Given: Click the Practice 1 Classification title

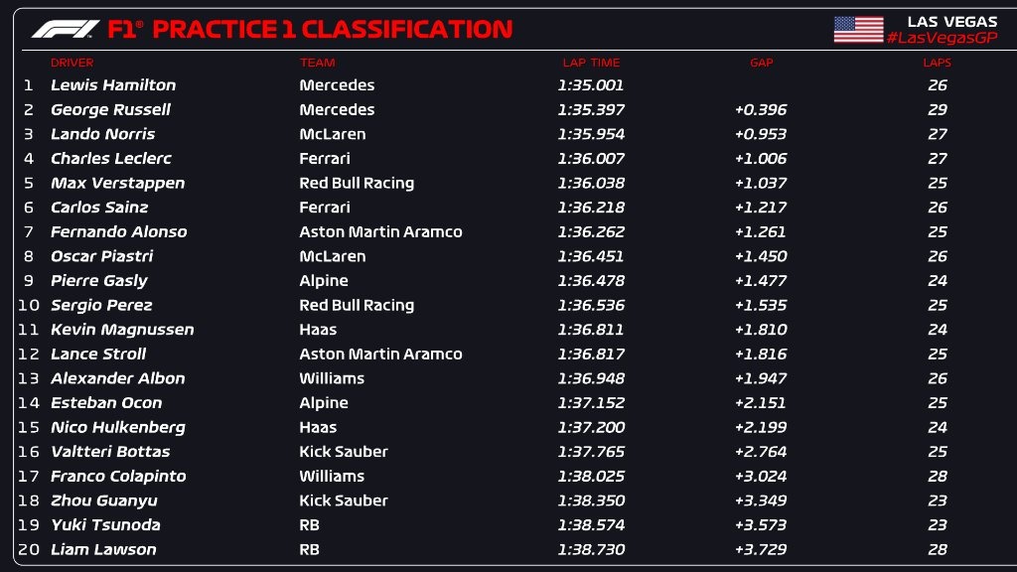Looking at the screenshot, I should point(333,29).
